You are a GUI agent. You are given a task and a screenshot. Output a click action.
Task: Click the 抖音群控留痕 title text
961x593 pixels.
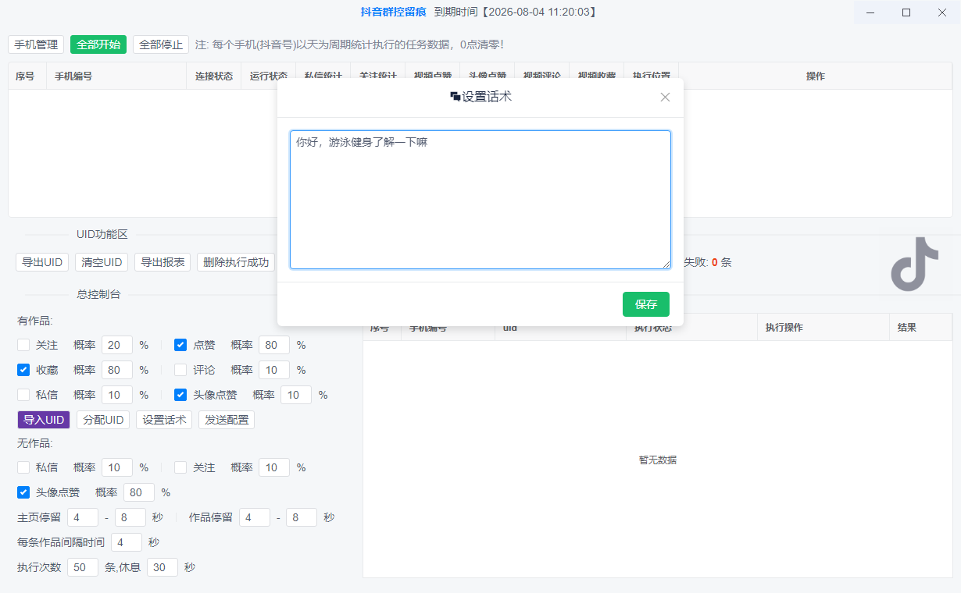(394, 12)
